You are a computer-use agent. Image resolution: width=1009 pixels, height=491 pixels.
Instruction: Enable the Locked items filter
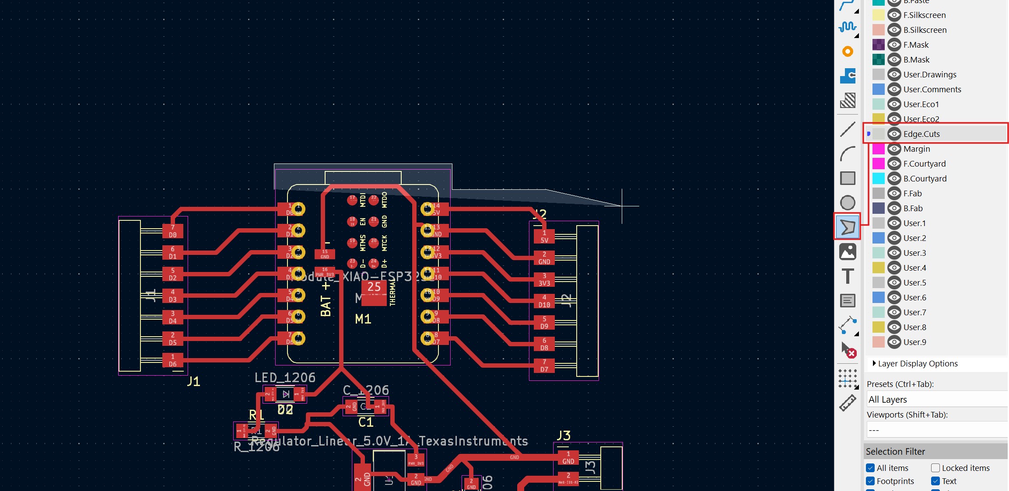tap(935, 468)
